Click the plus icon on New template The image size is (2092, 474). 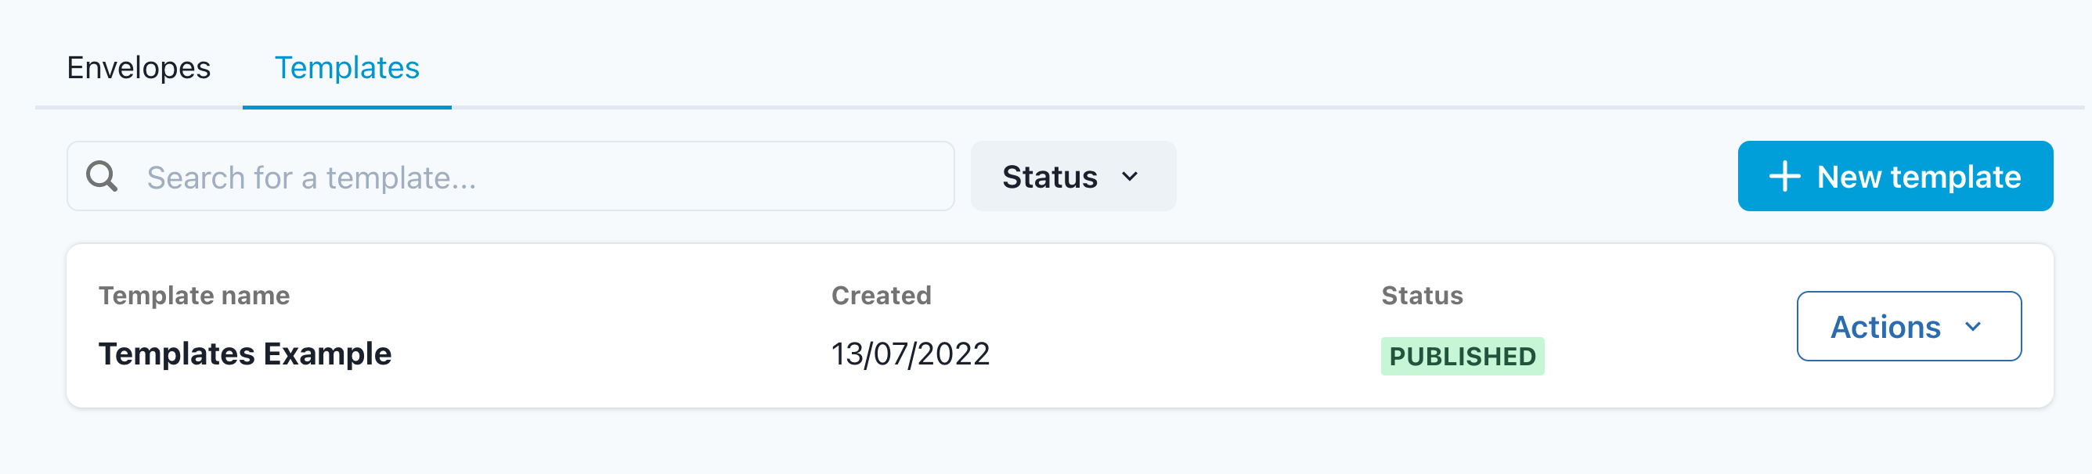coord(1784,176)
